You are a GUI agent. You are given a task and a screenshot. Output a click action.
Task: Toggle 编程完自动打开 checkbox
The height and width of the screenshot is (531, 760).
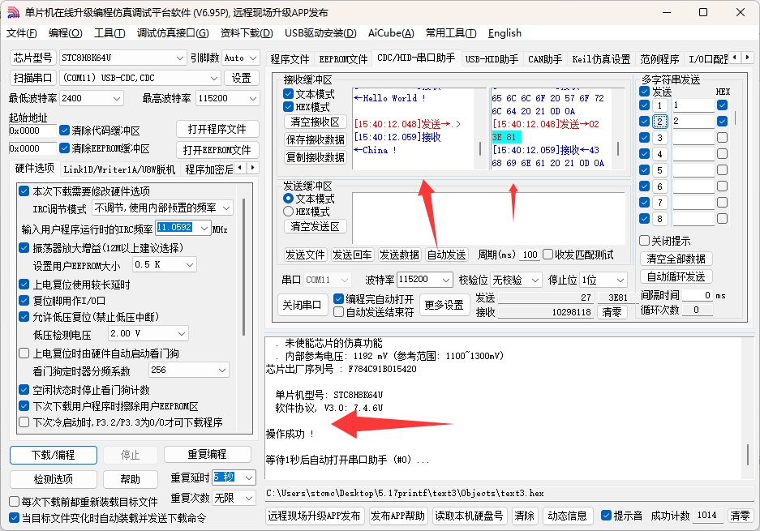tap(339, 299)
